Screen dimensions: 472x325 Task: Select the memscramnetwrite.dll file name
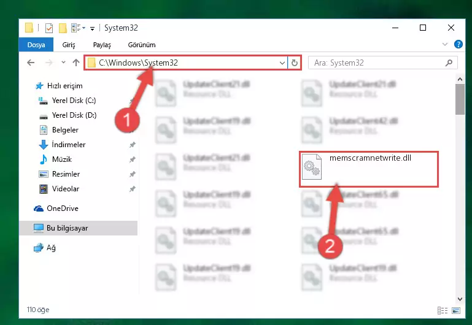pyautogui.click(x=370, y=158)
